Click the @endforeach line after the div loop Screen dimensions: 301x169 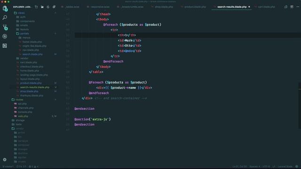coord(99,93)
